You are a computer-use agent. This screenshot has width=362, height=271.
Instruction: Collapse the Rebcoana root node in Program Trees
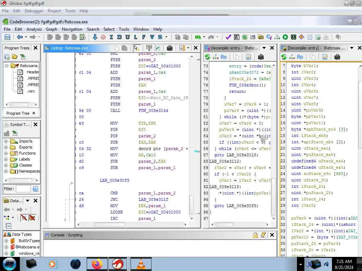point(6,66)
